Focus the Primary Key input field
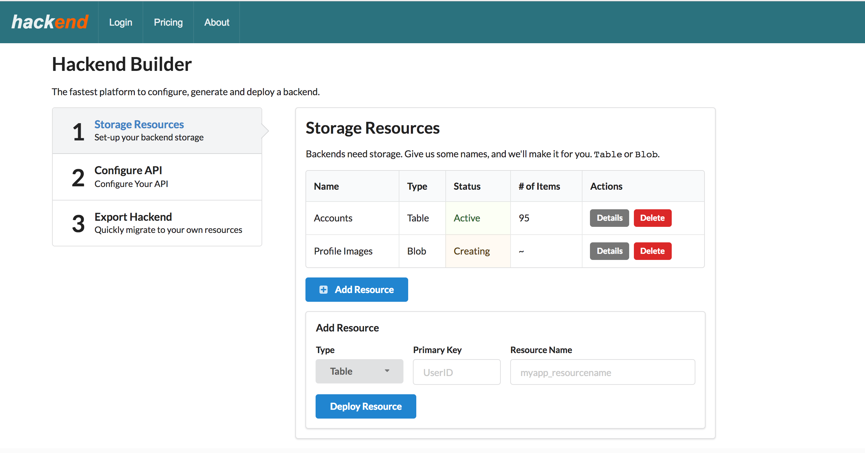The image size is (865, 453). click(456, 372)
